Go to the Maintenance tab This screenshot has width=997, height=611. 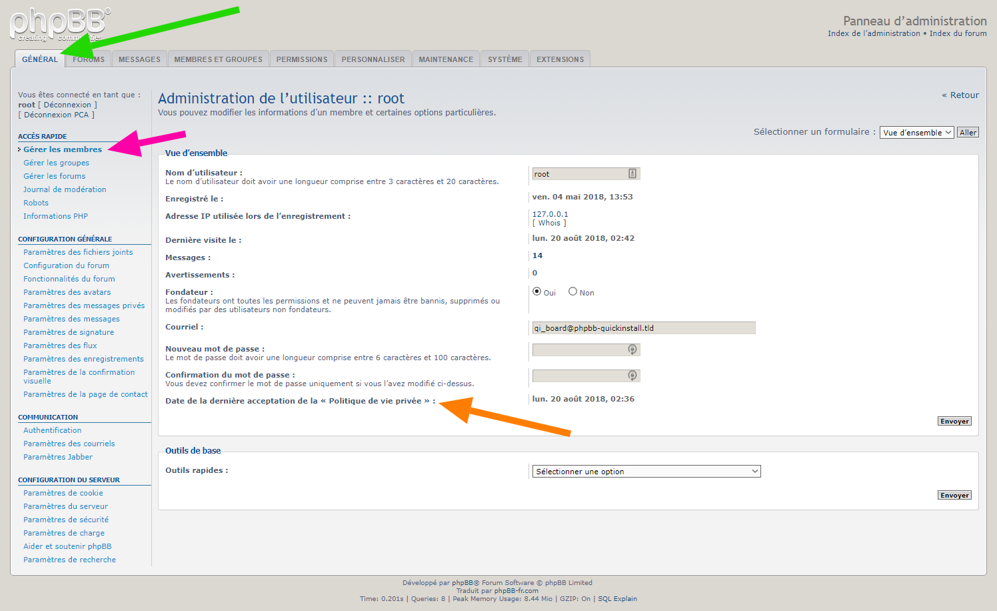click(x=446, y=59)
